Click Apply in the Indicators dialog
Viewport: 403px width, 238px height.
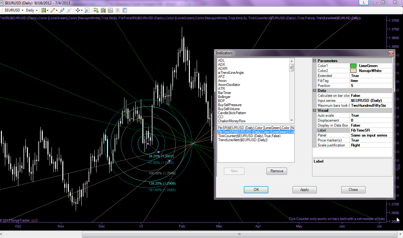point(305,190)
